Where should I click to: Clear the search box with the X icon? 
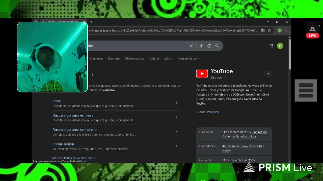pos(191,46)
